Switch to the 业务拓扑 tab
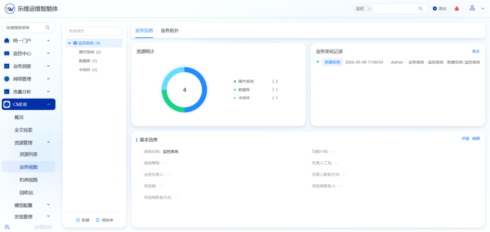Screen dimensions: 490x232 click(170, 31)
